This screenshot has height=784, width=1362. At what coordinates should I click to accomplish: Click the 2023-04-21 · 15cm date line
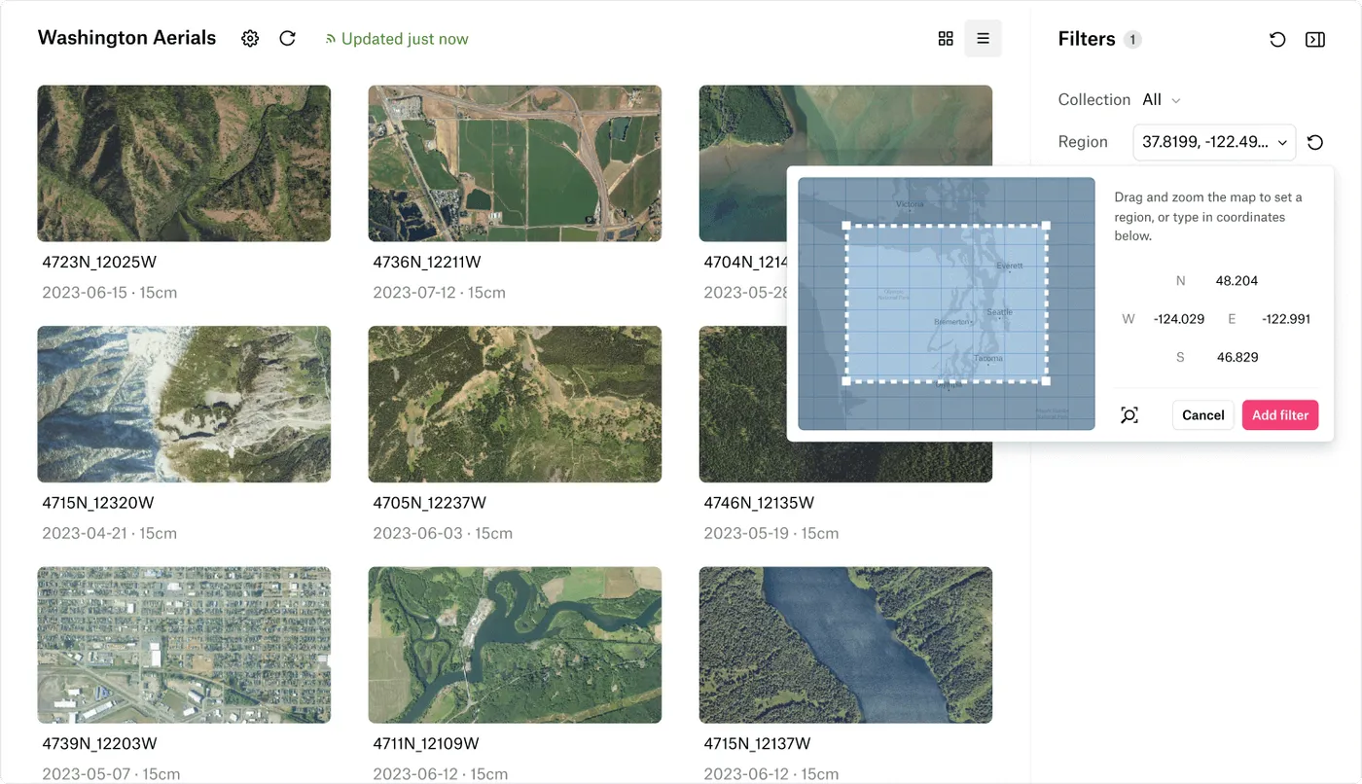coord(110,533)
